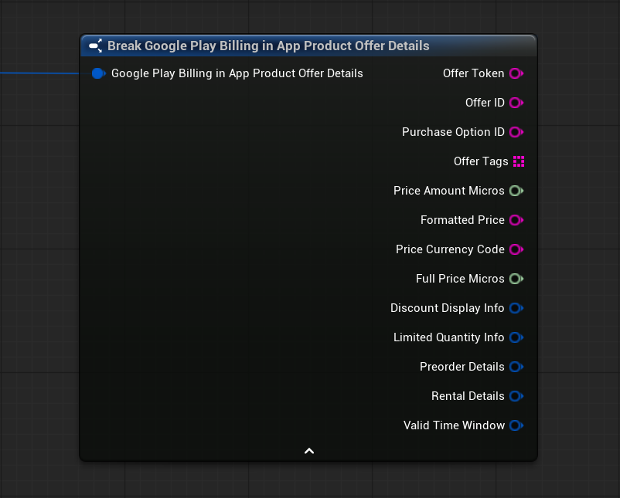Click the Google Play Billing input label
The height and width of the screenshot is (498, 620).
tap(237, 73)
